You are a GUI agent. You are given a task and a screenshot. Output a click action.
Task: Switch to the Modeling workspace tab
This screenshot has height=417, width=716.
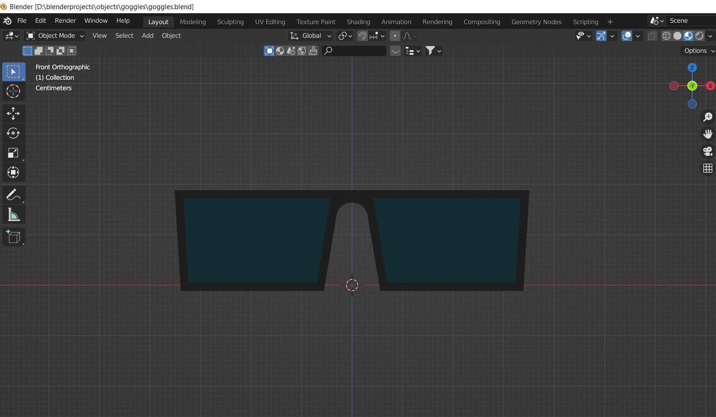tap(193, 22)
